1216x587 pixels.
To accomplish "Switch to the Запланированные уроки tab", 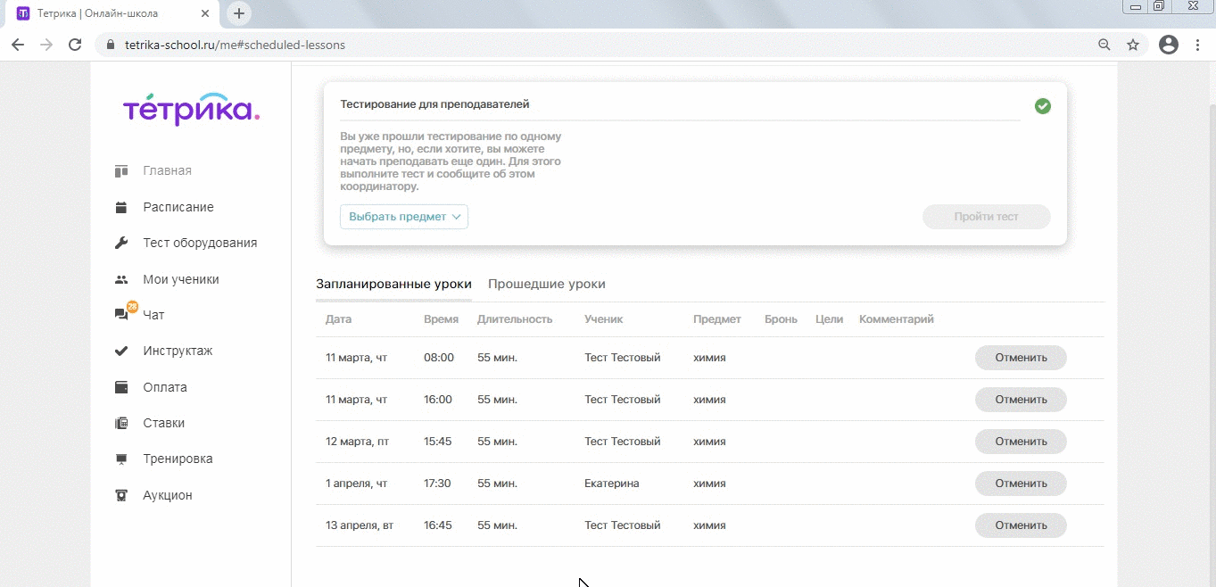I will [x=393, y=284].
